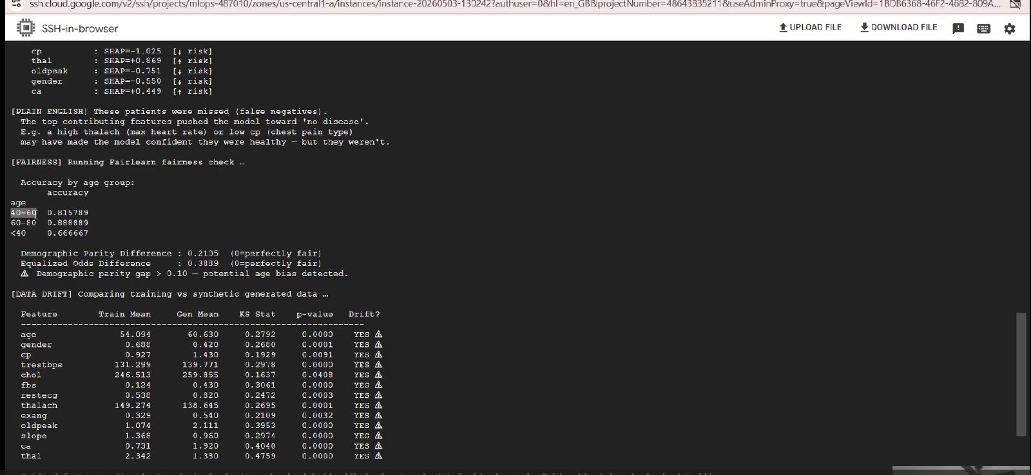Click the DOWNLOAD FILE button

[898, 28]
